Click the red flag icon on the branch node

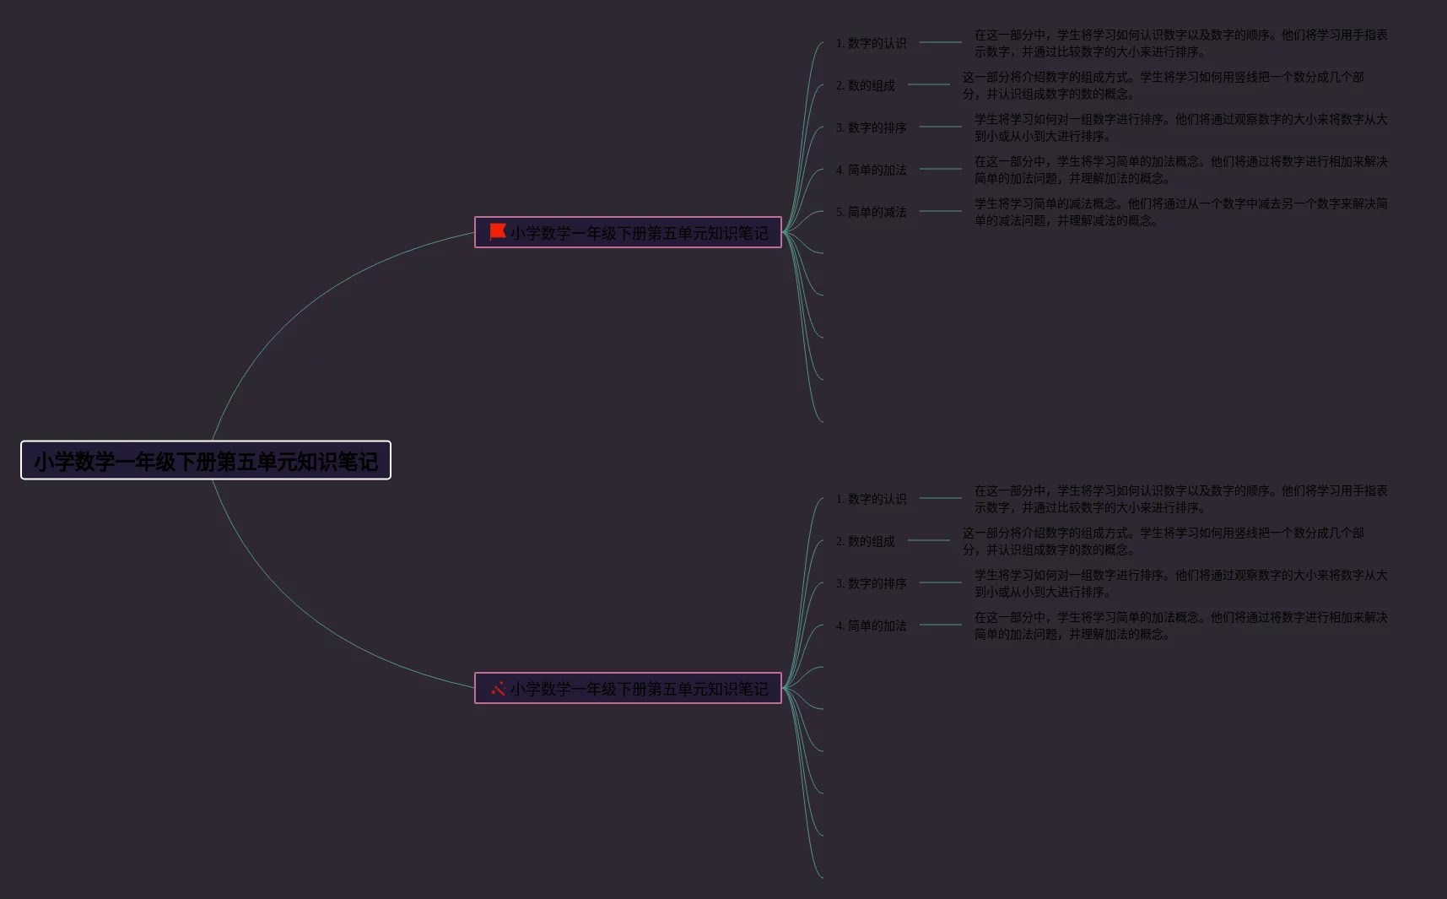coord(498,231)
